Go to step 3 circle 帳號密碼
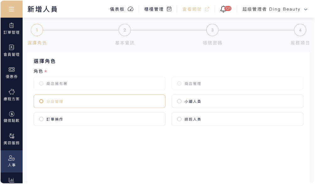The height and width of the screenshot is (184, 315). (x=212, y=30)
